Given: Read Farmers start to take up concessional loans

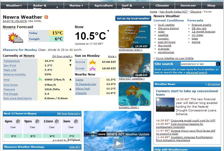Looking at the screenshot, I should pos(187,93).
